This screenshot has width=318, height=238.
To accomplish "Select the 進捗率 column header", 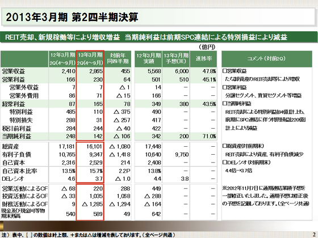I will [204, 59].
